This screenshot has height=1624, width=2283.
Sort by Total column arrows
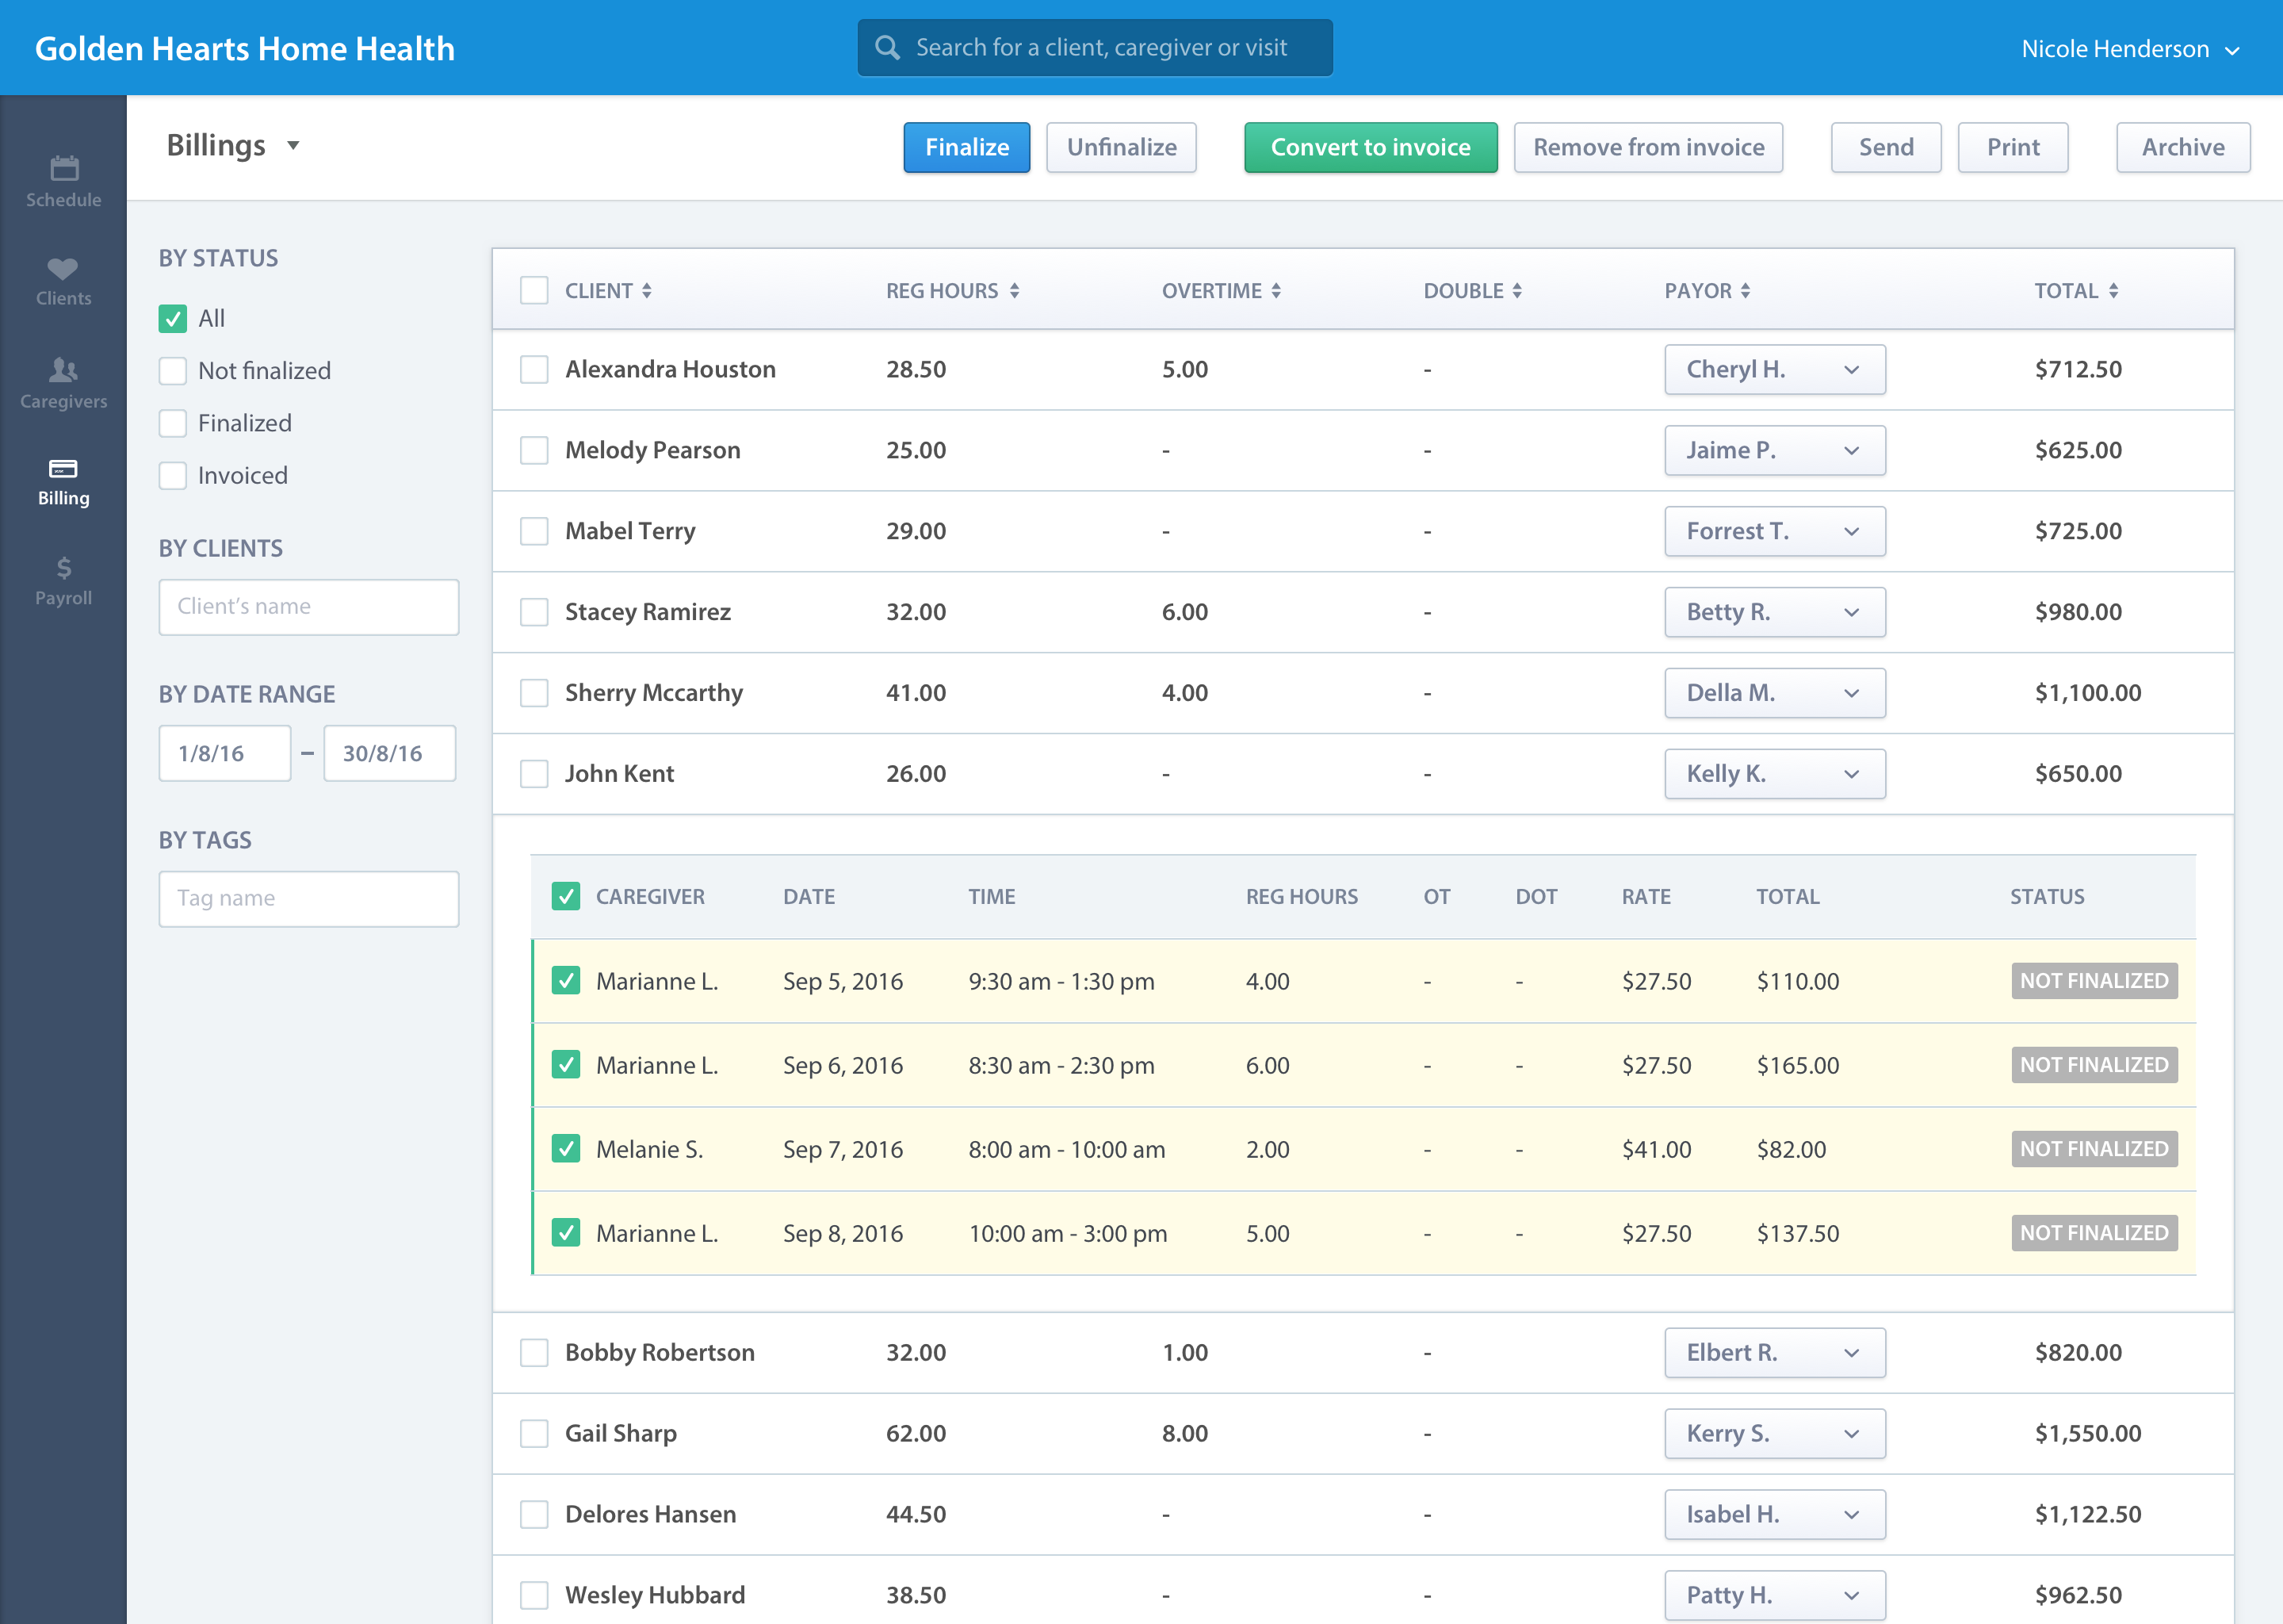2114,291
